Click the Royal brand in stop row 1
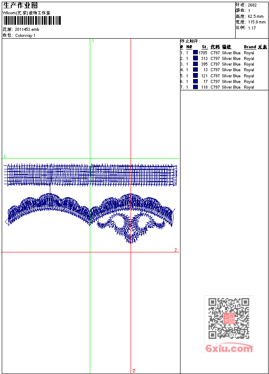Image resolution: width=269 pixels, height=374 pixels. tap(249, 53)
